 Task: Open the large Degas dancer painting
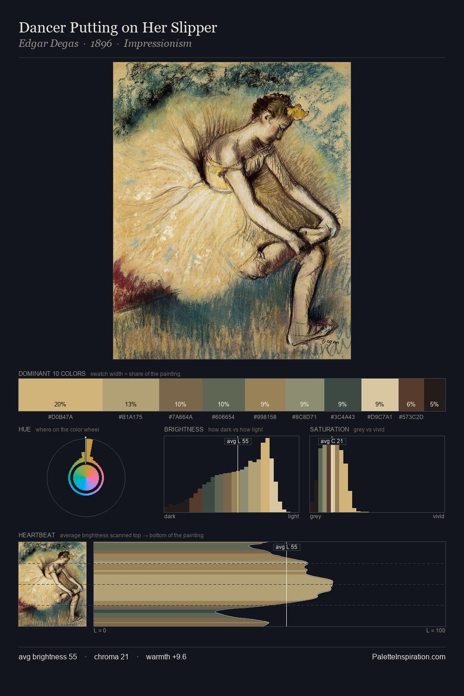(232, 211)
